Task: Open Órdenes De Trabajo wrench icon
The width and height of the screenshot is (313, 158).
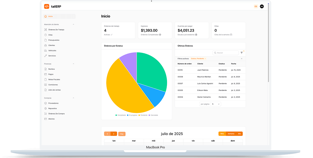Action: pyautogui.click(x=46, y=30)
